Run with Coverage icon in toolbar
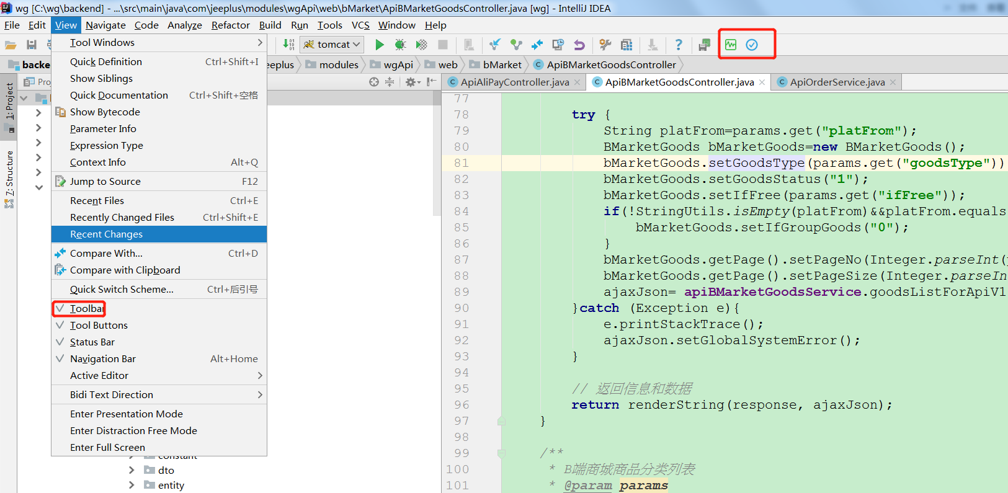 pyautogui.click(x=421, y=45)
